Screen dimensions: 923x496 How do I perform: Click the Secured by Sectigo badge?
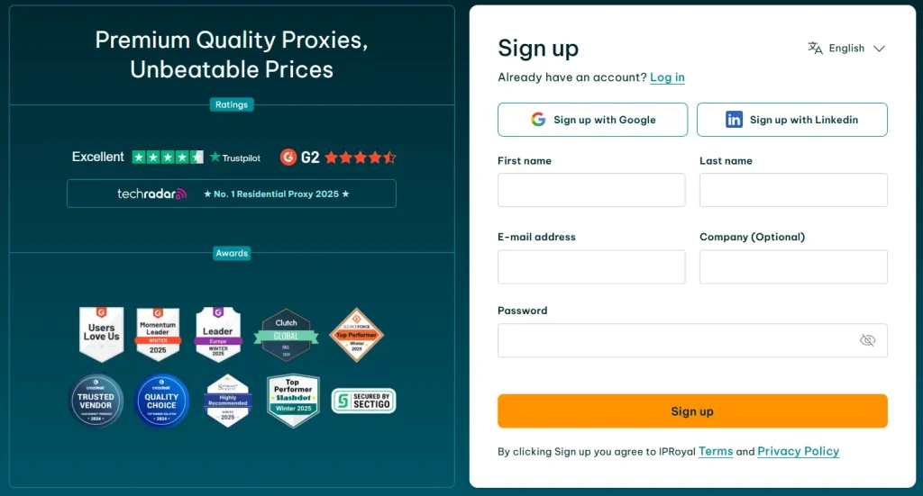point(363,401)
